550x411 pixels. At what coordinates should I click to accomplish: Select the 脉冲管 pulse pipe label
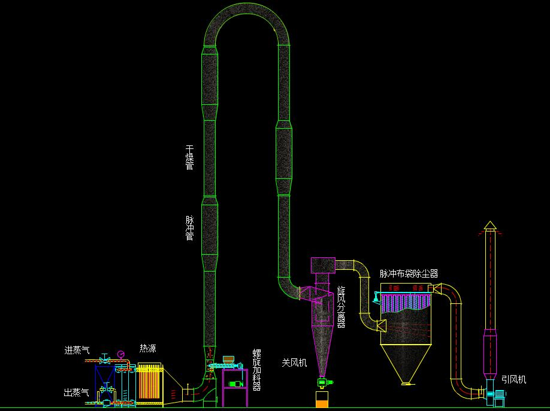(189, 228)
